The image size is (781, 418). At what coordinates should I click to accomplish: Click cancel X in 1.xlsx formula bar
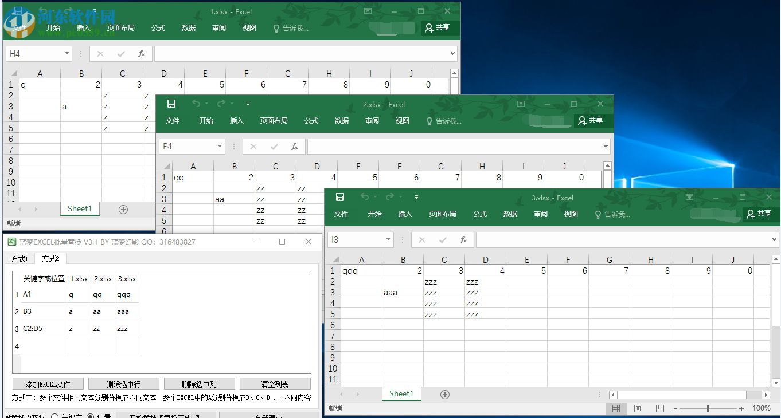[100, 54]
